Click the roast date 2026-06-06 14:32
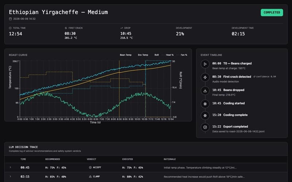 pyautogui.click(x=24, y=19)
